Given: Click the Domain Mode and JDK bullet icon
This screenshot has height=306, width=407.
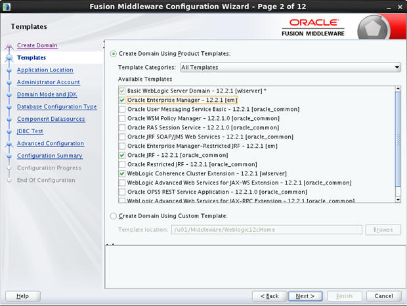Looking at the screenshot, I should (x=9, y=95).
